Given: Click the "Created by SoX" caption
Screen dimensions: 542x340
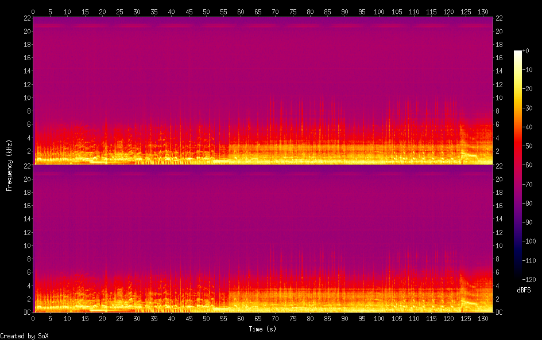Looking at the screenshot, I should pyautogui.click(x=24, y=336).
